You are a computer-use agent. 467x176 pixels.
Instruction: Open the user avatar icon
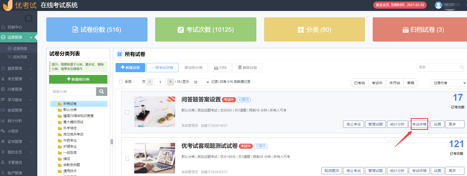(x=438, y=5)
